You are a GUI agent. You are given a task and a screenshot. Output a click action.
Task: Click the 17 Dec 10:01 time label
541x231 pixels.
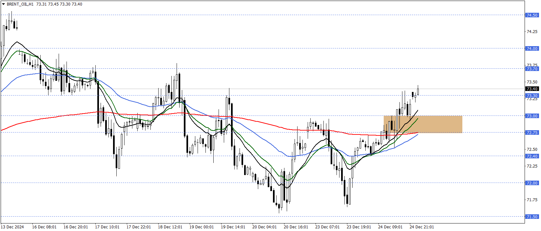tap(107, 227)
